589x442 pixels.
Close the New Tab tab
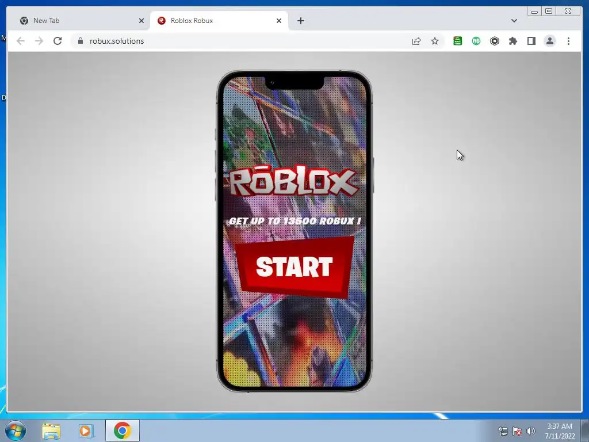141,21
